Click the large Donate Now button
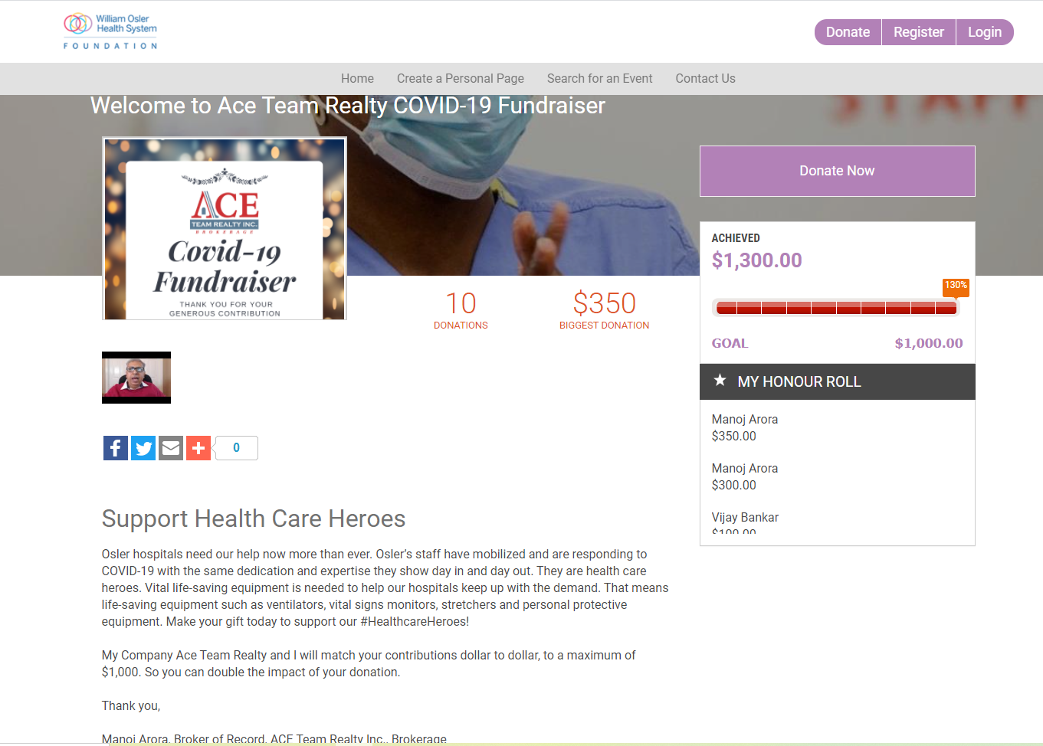Screen dimensions: 1043x746 837,171
